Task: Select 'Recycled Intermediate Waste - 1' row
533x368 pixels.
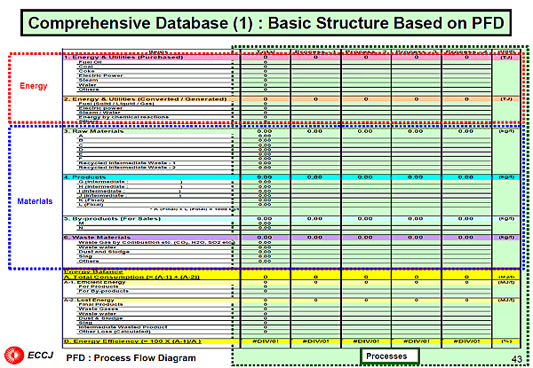Action: point(127,163)
